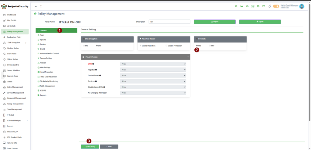Click the hamburger menu icon in header
This screenshot has height=150, width=311.
pyautogui.click(x=36, y=6)
